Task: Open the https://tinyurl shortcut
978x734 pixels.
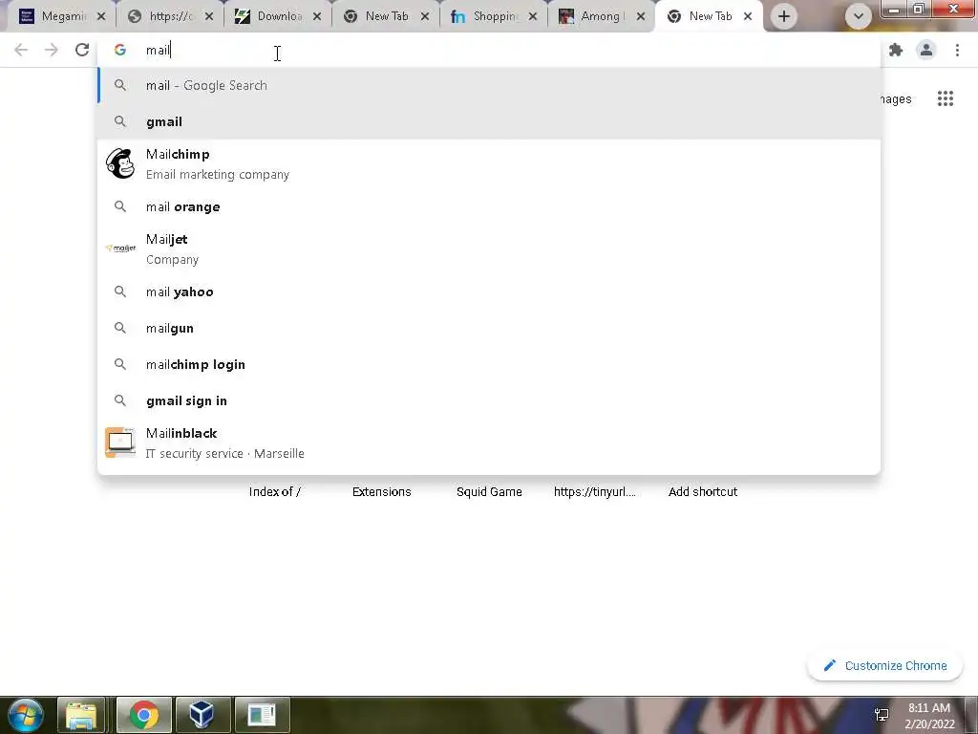Action: point(595,492)
